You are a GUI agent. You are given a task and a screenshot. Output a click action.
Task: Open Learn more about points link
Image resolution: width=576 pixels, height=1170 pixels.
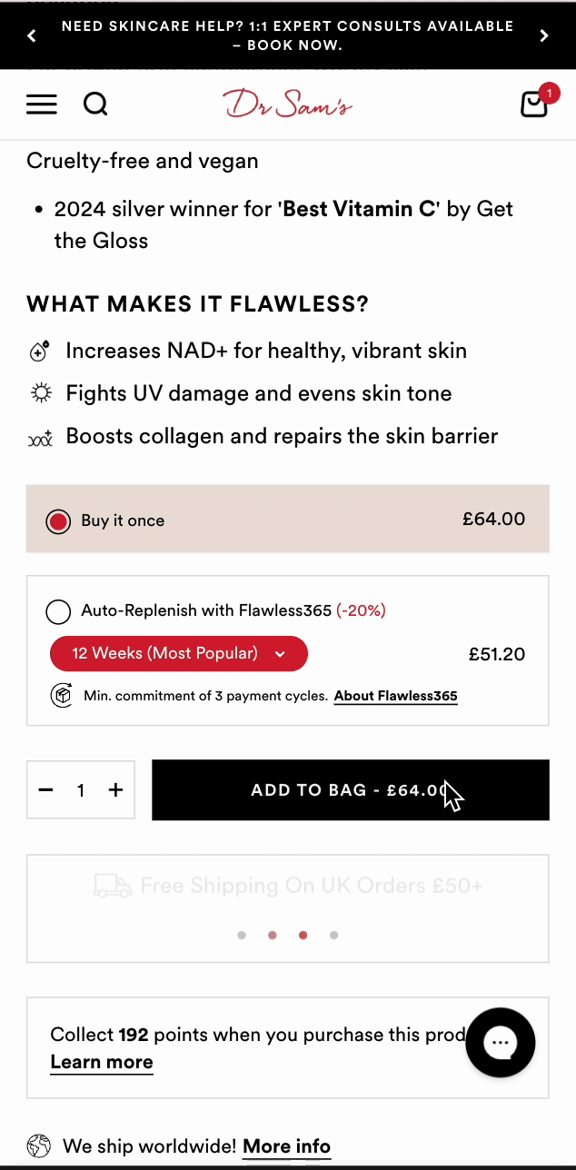[x=102, y=1062]
